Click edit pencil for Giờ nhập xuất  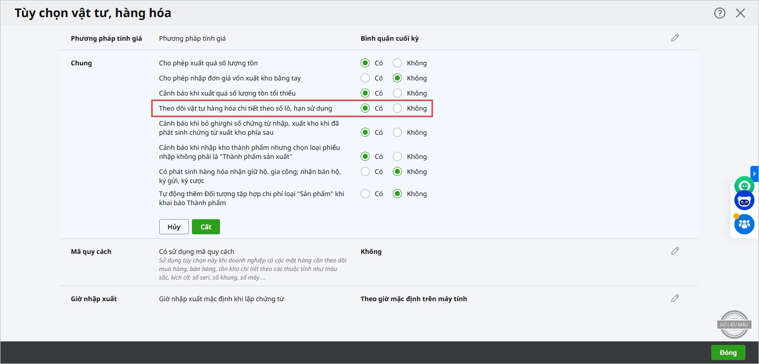(x=675, y=298)
